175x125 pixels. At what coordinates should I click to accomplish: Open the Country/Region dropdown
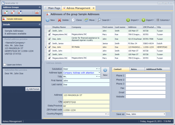click(x=106, y=114)
